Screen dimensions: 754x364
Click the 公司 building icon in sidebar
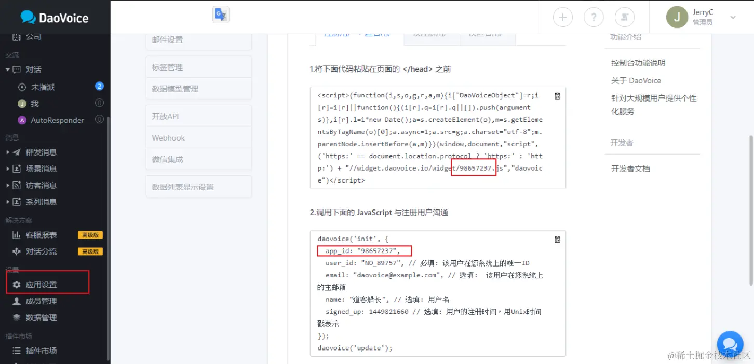tap(16, 37)
